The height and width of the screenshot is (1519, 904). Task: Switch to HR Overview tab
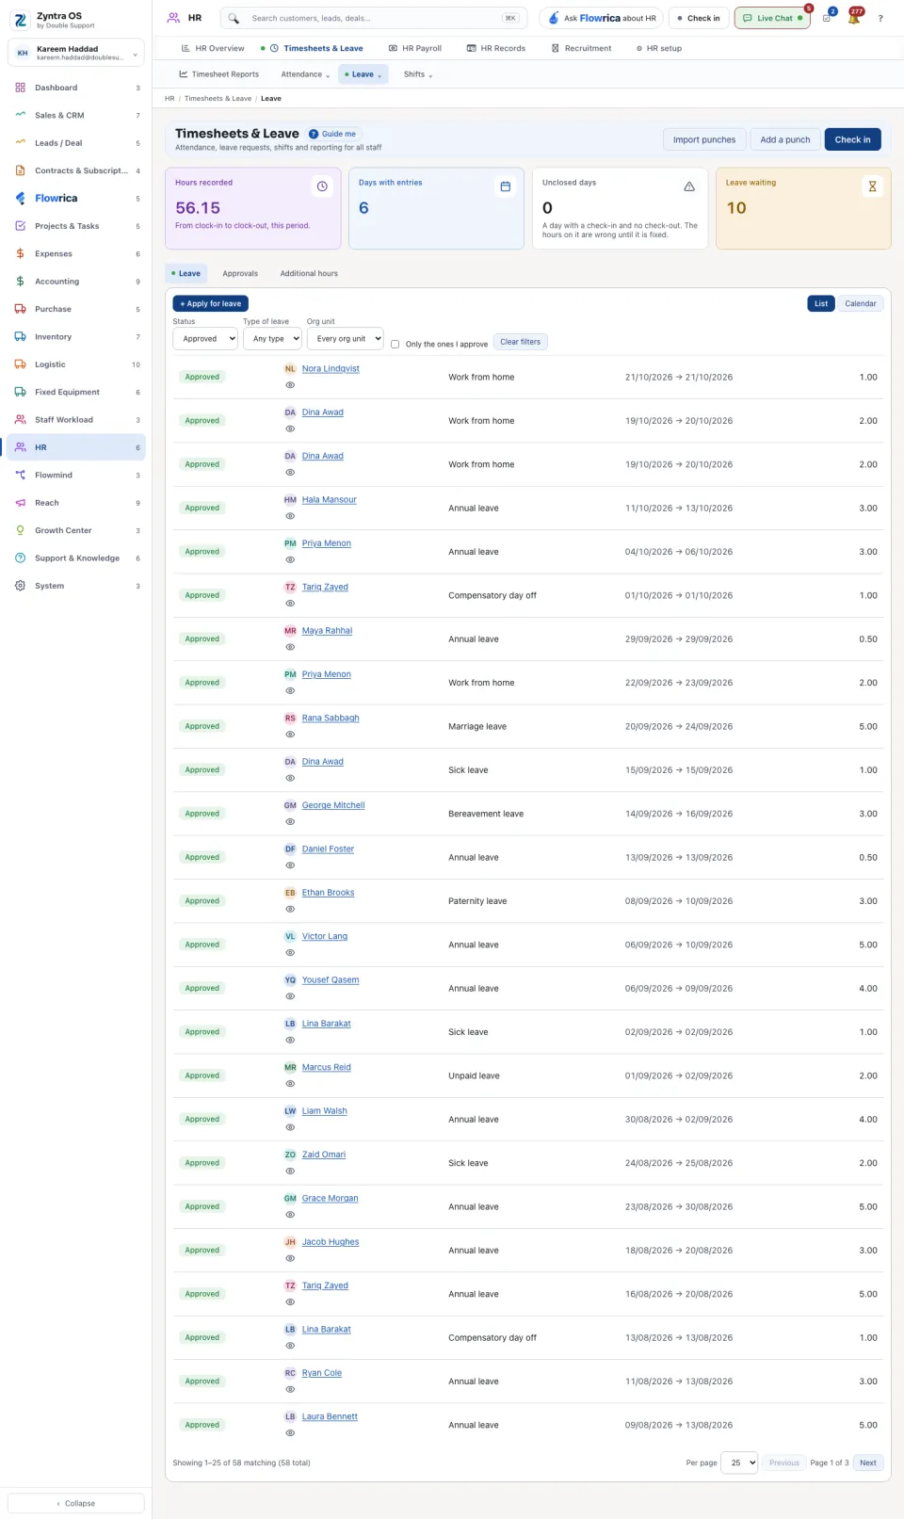[213, 48]
